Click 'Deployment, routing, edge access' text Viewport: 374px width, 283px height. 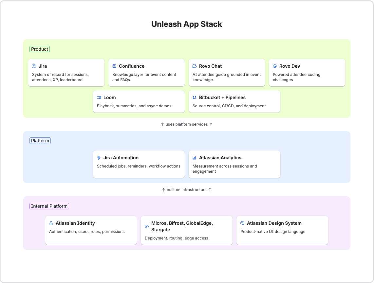[177, 238]
